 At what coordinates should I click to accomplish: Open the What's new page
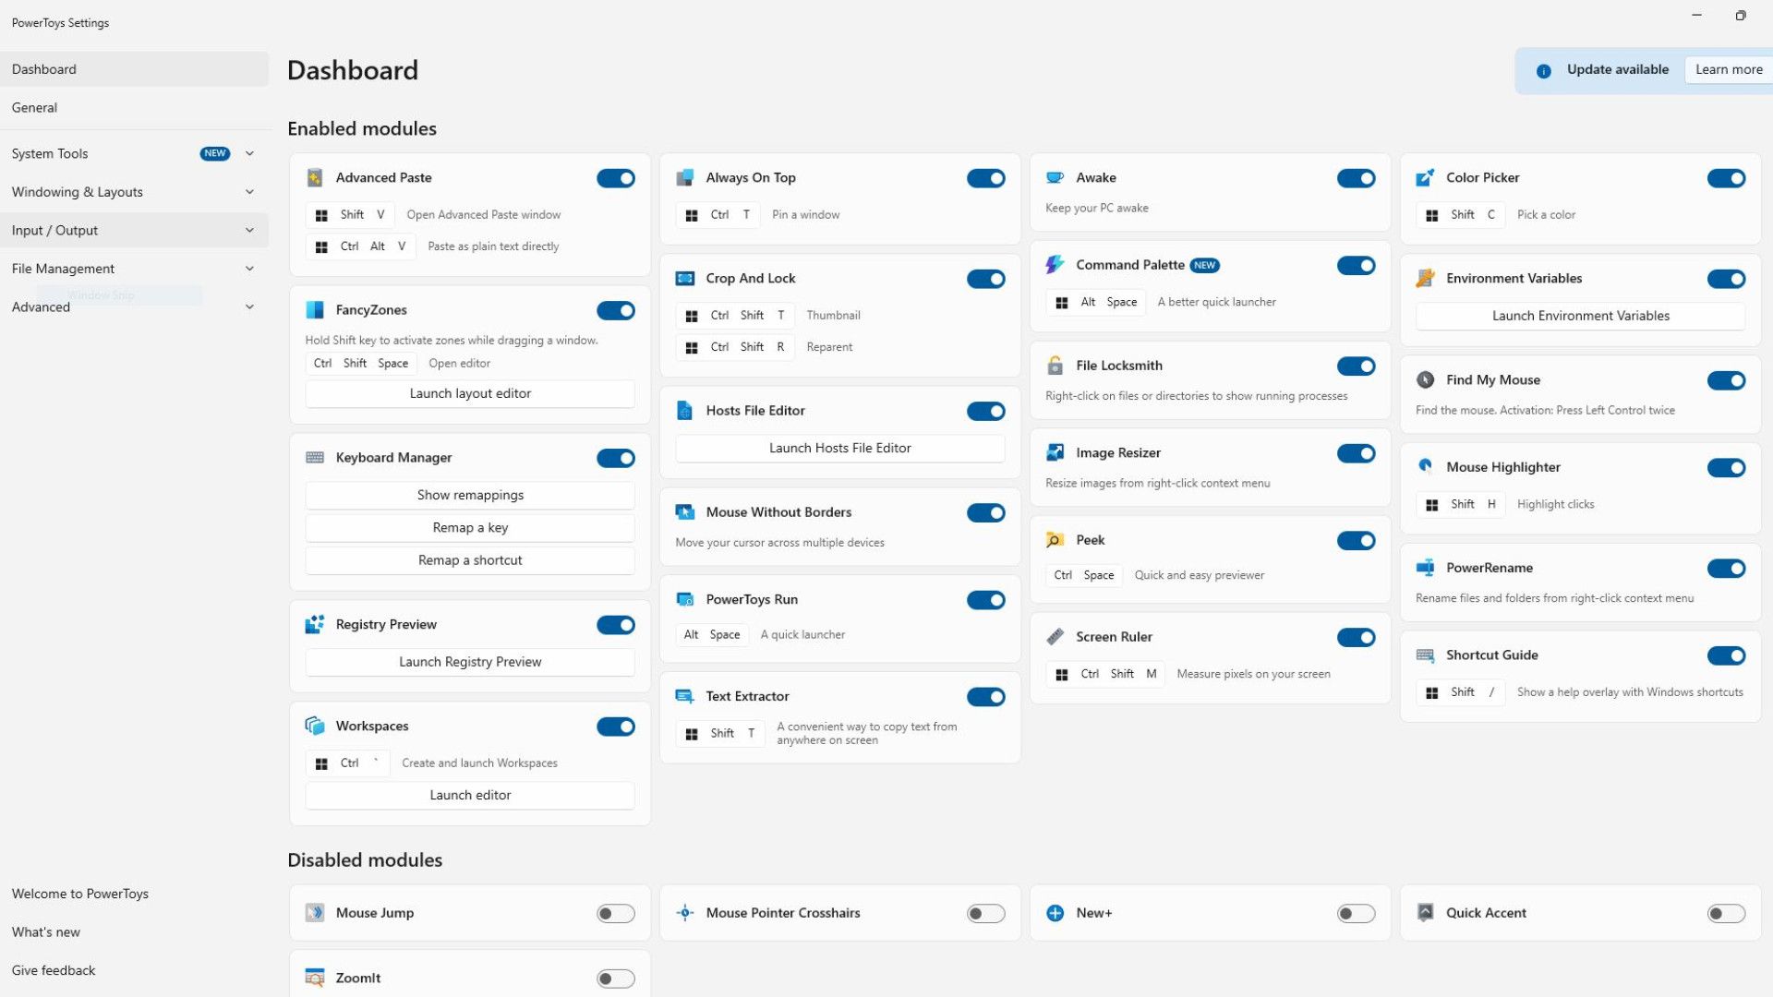pyautogui.click(x=135, y=931)
